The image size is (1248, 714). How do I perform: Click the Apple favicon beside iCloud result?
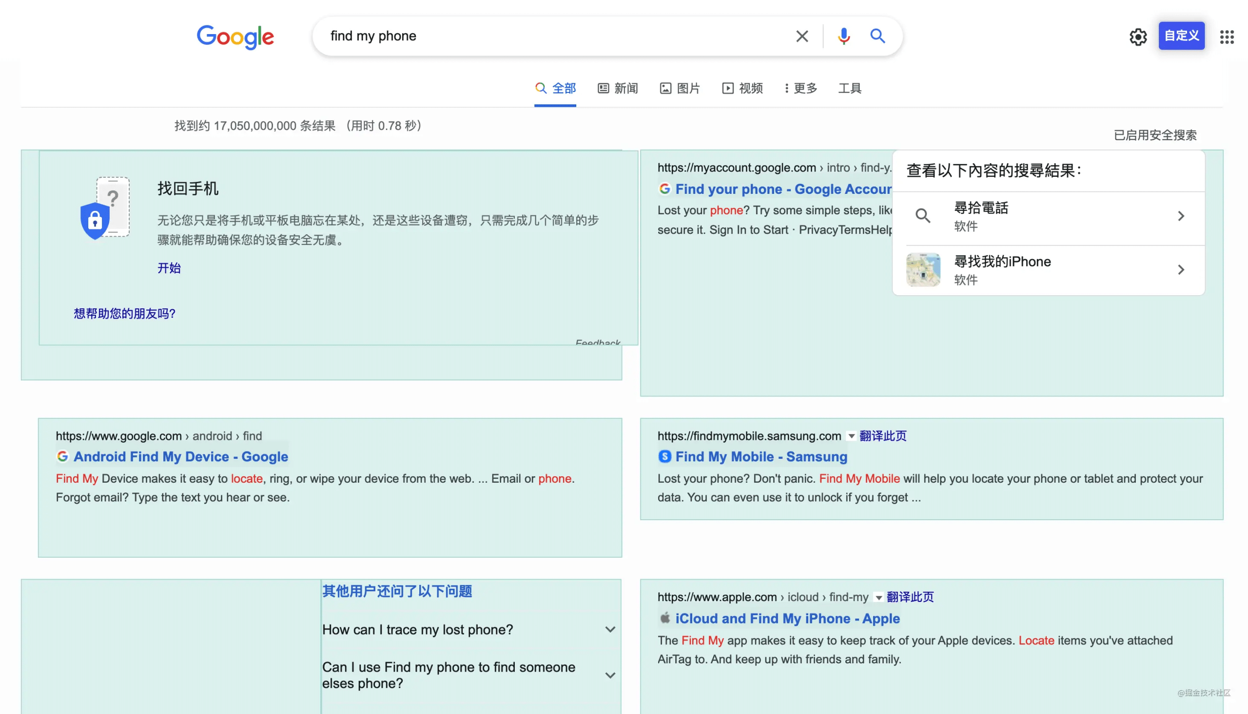(x=664, y=618)
